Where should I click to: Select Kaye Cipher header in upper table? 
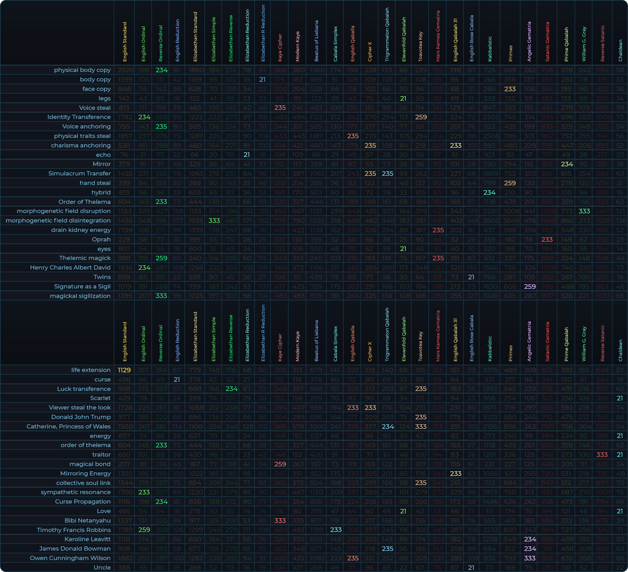click(x=280, y=47)
